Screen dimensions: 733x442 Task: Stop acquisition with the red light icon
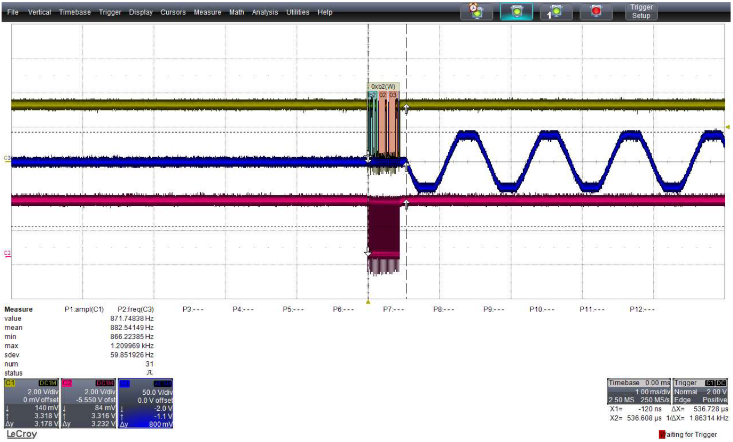point(596,12)
